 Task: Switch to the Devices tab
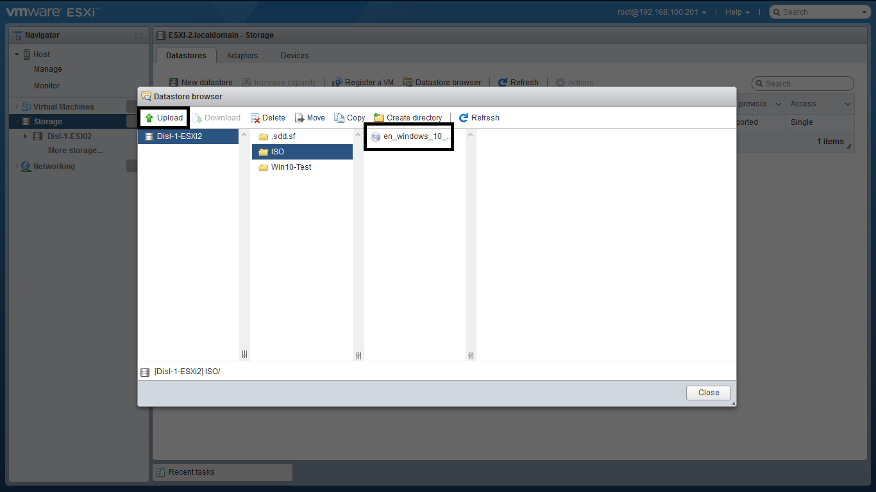(294, 56)
